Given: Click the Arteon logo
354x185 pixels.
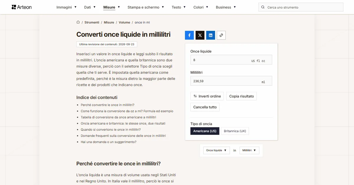Looking at the screenshot, I should pyautogui.click(x=22, y=7).
